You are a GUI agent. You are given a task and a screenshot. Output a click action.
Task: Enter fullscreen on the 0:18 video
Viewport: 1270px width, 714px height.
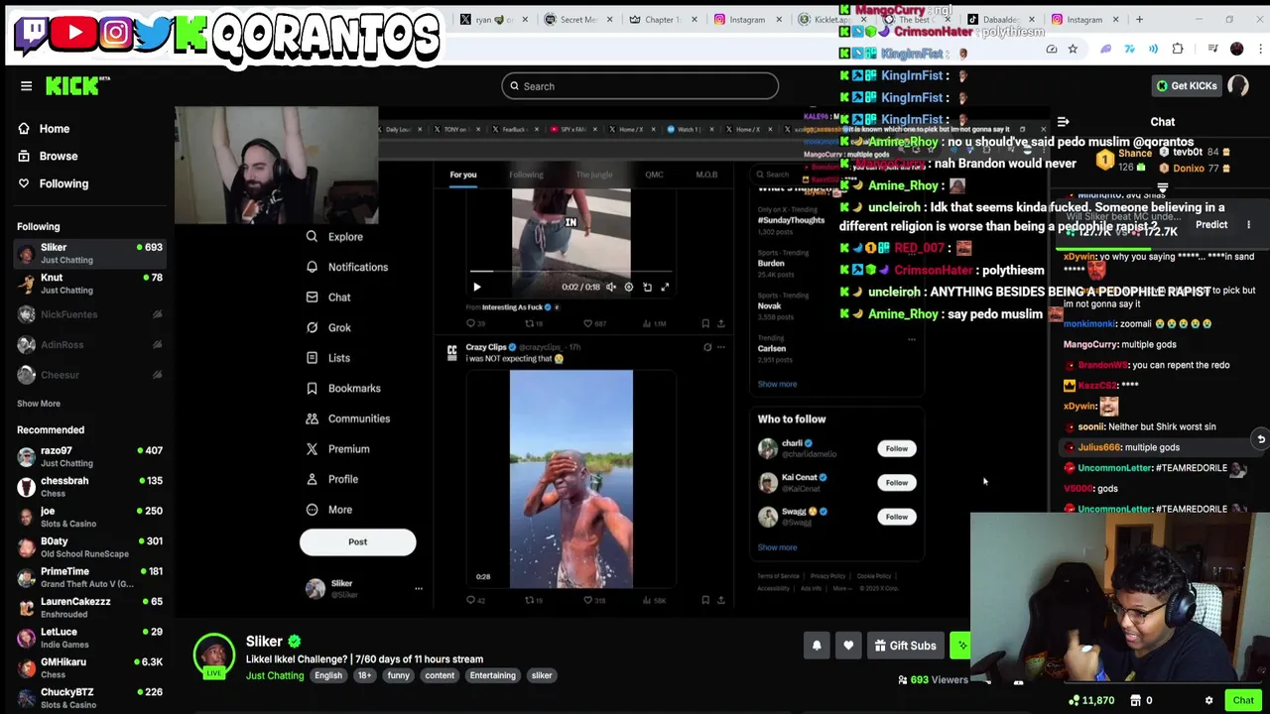[x=665, y=287]
